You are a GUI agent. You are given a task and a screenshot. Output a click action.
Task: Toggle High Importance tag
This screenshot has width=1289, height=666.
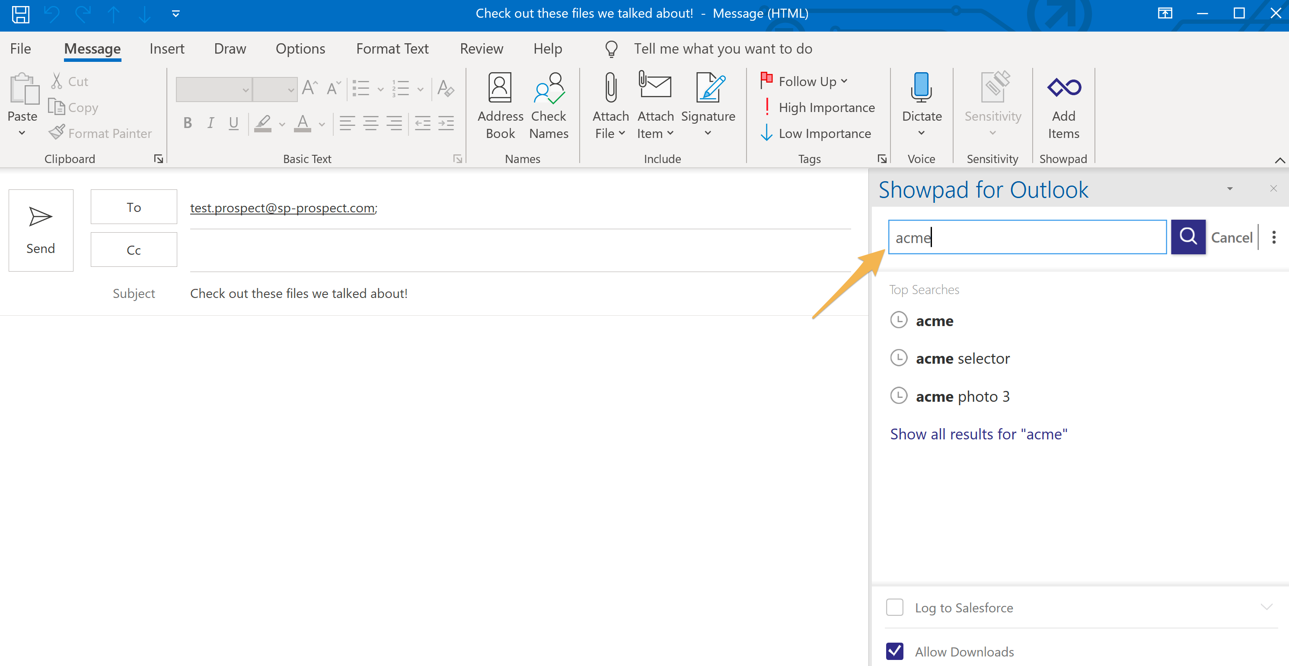[818, 107]
